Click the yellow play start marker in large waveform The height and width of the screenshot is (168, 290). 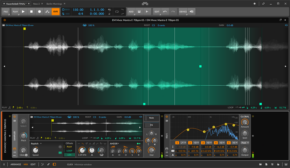[x=25, y=29]
